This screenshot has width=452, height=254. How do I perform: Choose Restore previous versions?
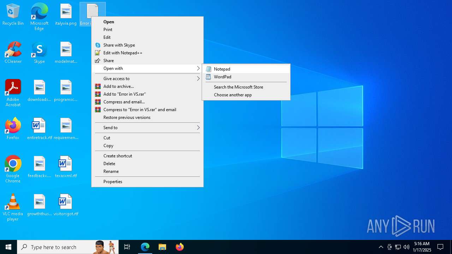[147, 117]
